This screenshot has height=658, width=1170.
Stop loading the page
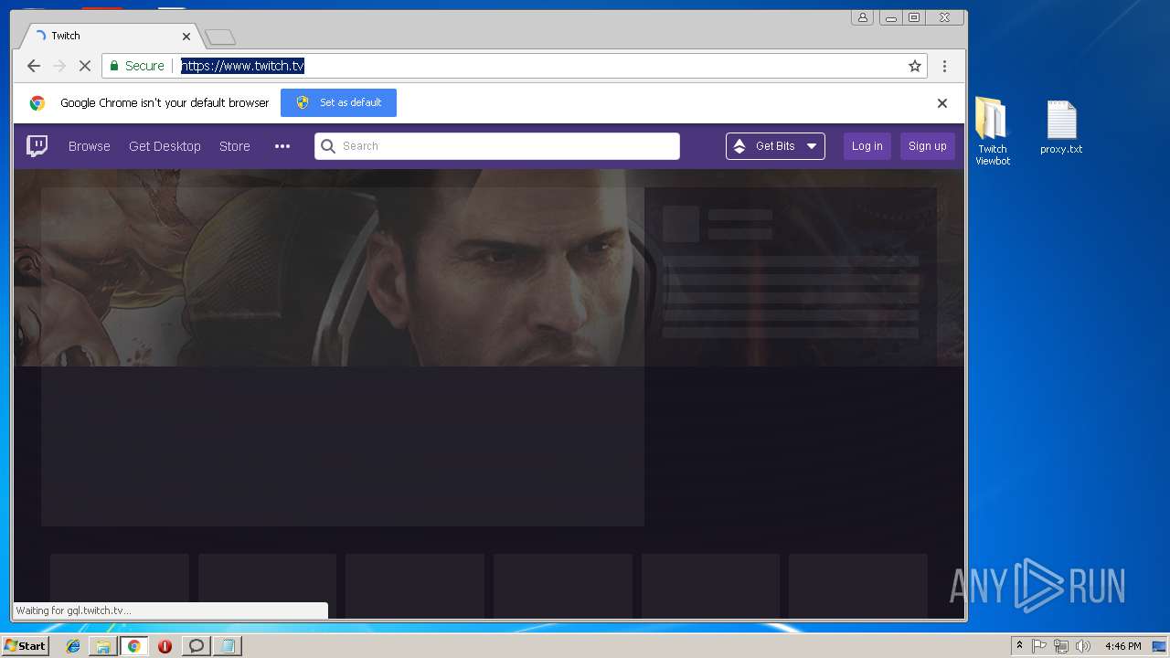point(84,66)
